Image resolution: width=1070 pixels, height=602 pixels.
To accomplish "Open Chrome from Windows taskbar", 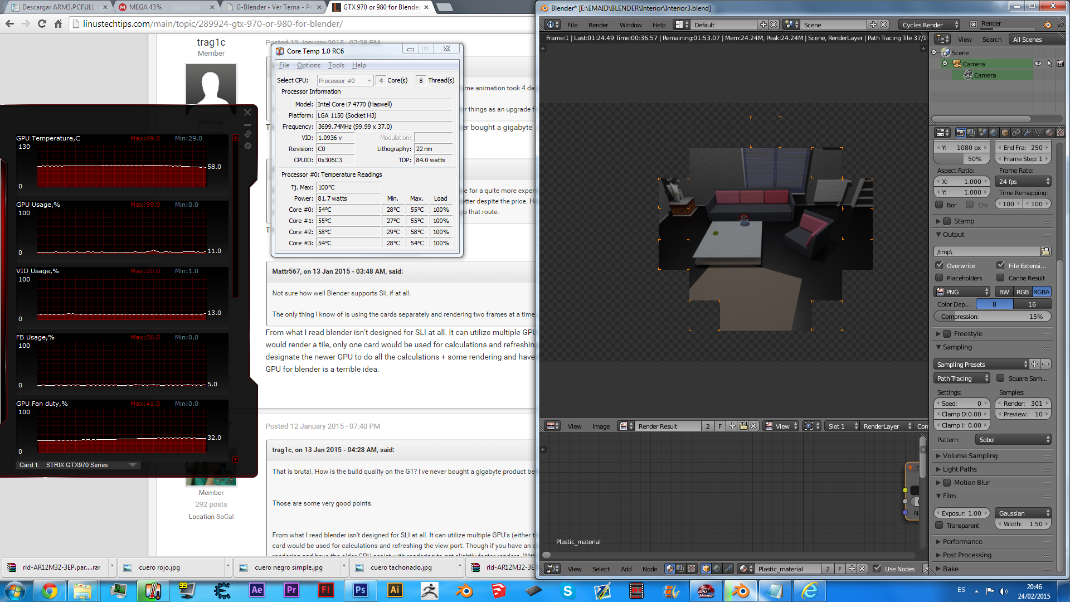I will [50, 590].
